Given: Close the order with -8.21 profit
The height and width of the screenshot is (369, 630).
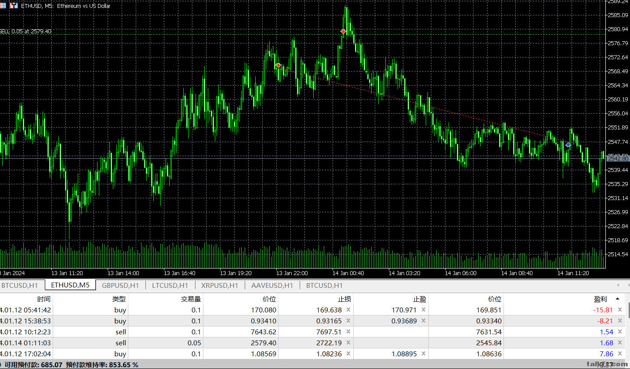Looking at the screenshot, I should point(620,321).
